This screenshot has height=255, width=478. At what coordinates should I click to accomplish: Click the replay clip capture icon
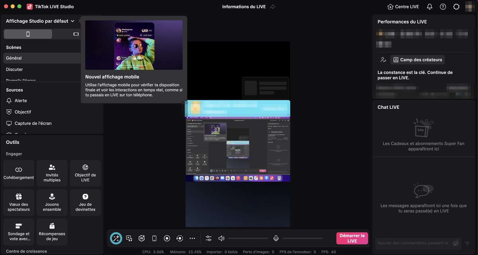[x=180, y=238]
